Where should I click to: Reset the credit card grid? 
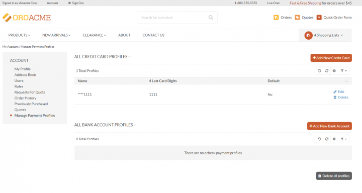click(320, 71)
